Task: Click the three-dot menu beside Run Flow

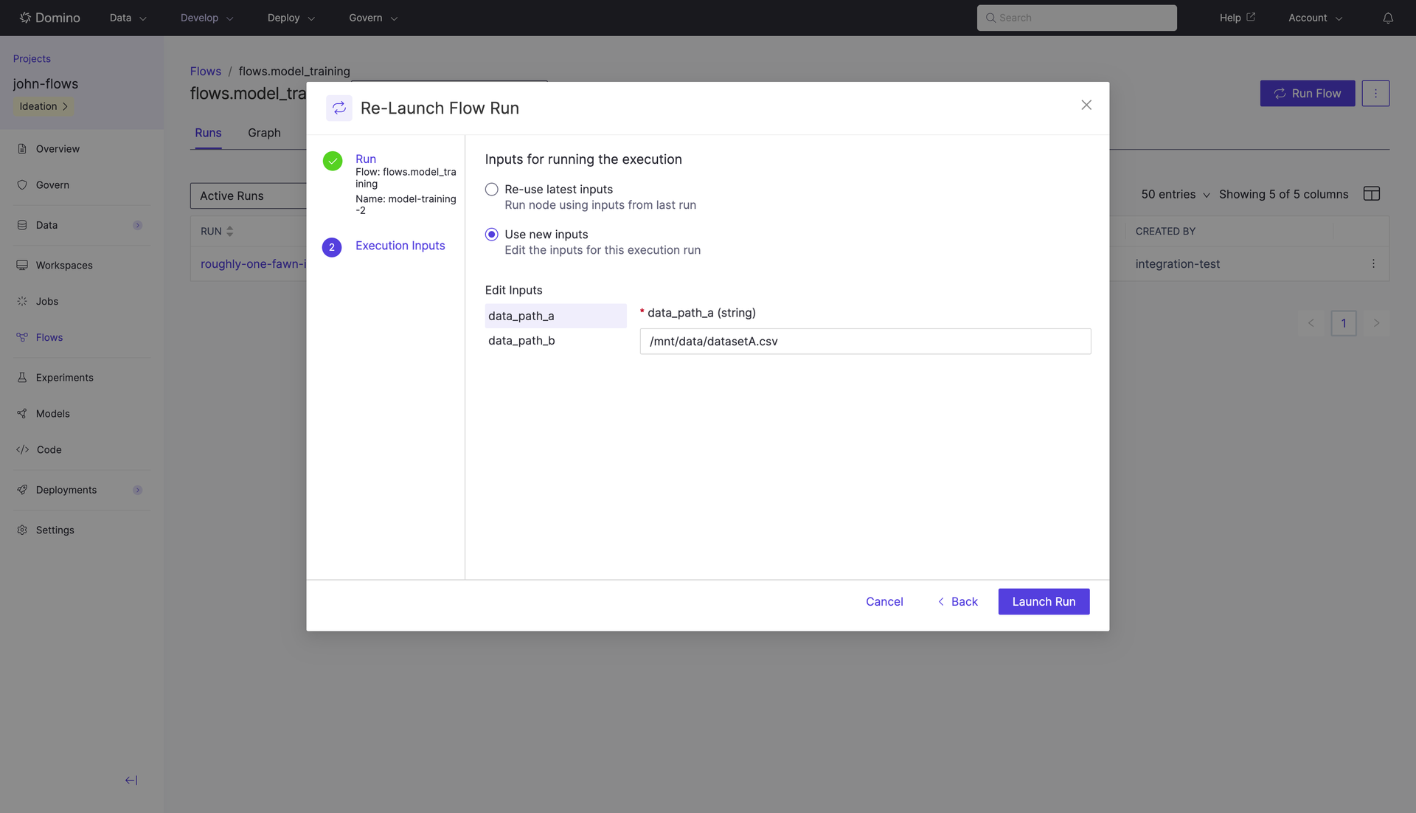Action: (1375, 94)
